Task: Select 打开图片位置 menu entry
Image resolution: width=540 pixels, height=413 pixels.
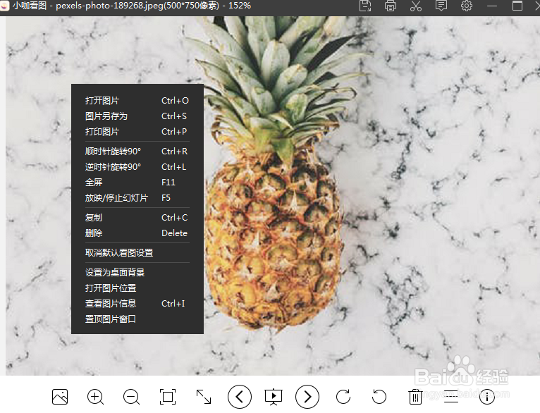Action: pos(137,288)
